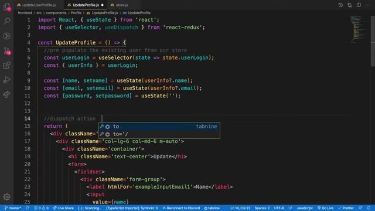Click 'text-center' string on line 19
This screenshot has width=375, height=211.
coord(130,156)
